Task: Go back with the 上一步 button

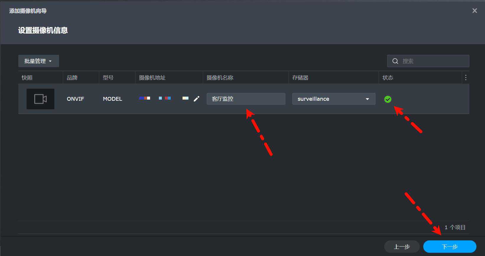Action: [402, 247]
